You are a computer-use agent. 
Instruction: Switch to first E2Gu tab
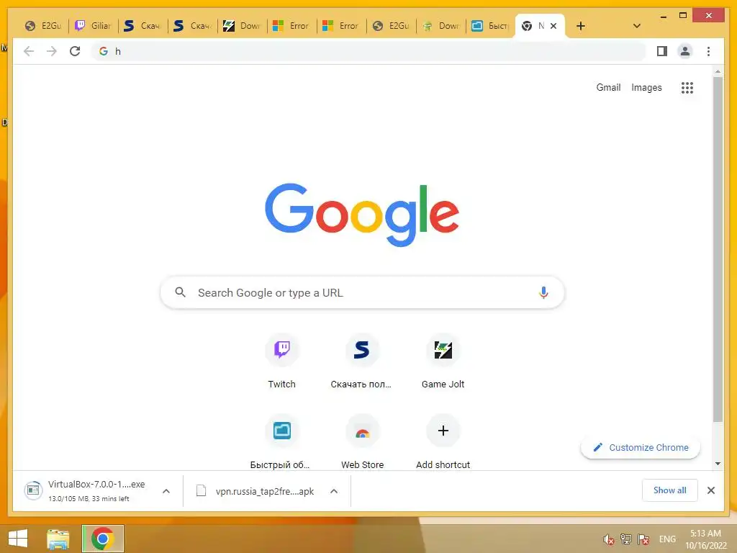(x=43, y=26)
